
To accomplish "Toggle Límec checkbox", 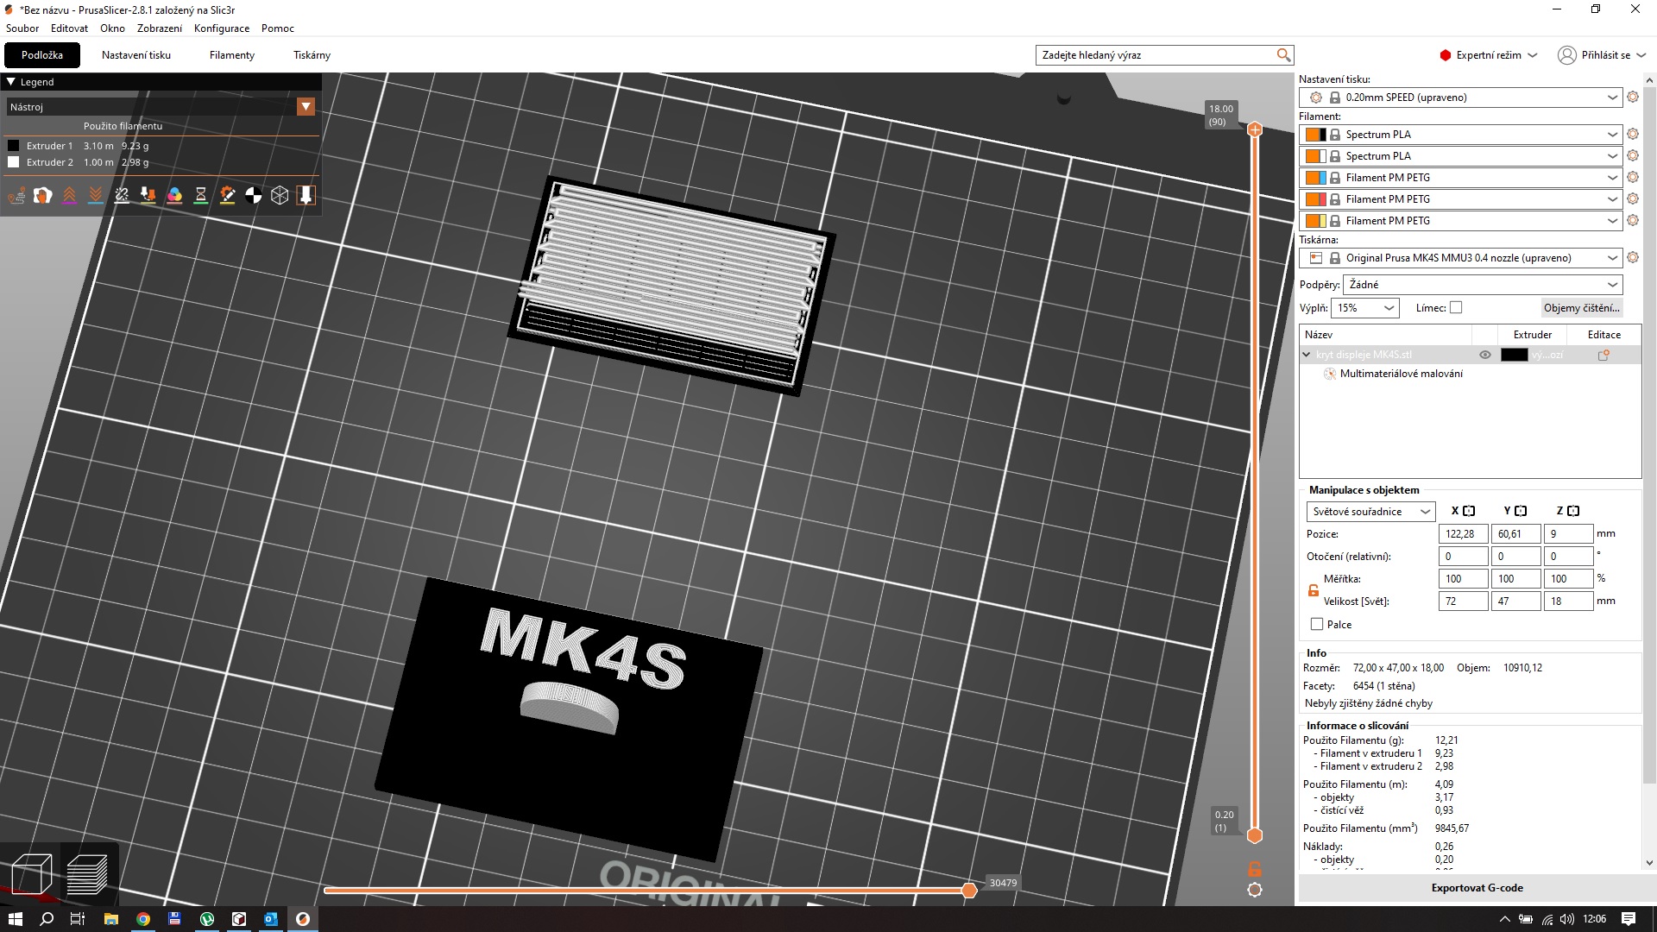I will pyautogui.click(x=1456, y=307).
